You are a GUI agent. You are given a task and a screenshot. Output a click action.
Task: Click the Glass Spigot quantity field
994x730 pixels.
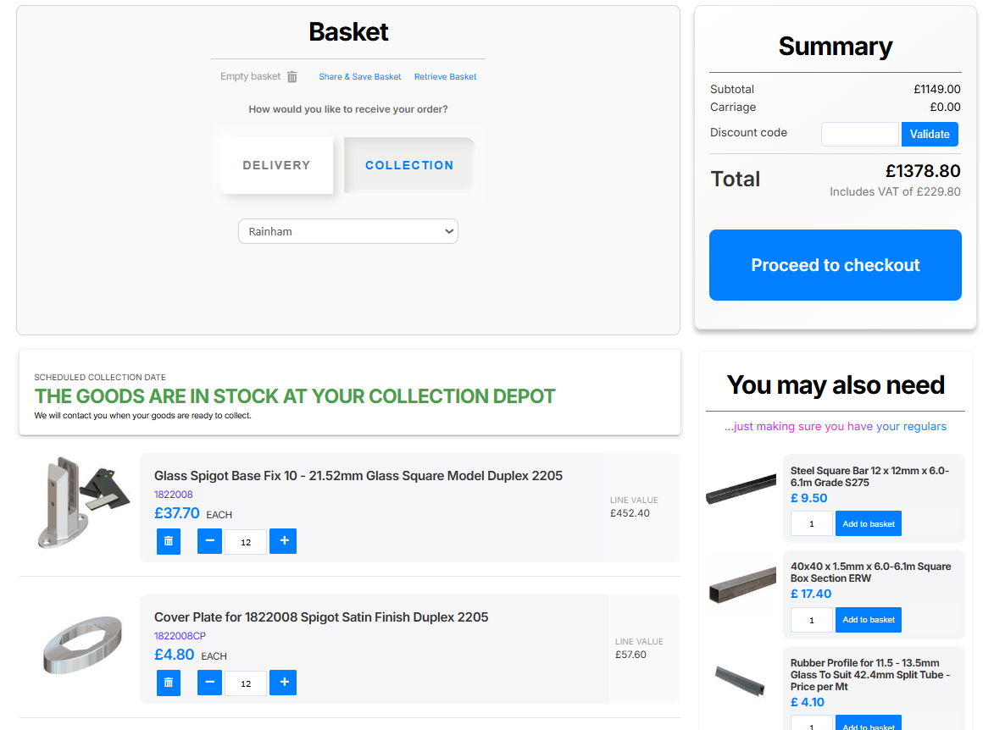click(246, 542)
